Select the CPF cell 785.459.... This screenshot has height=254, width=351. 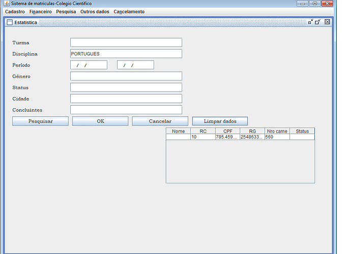pos(228,137)
